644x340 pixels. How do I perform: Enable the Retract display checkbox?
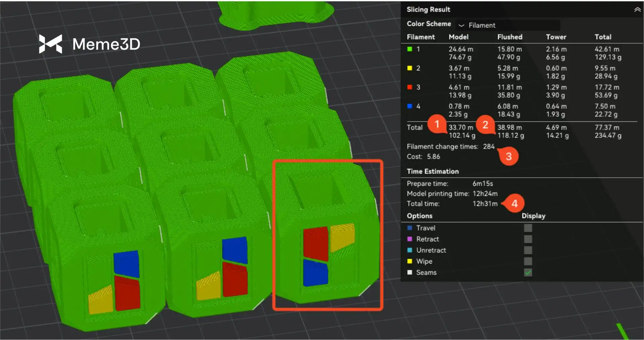click(528, 239)
